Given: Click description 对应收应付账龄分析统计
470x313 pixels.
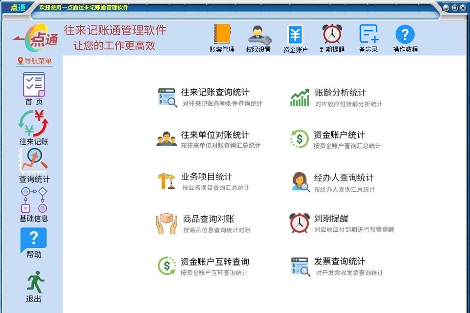Looking at the screenshot, I should click(349, 104).
